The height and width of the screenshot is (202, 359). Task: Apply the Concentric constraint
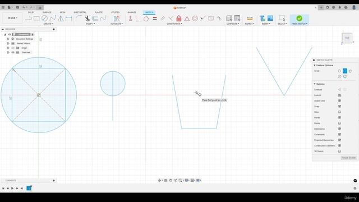(x=195, y=19)
